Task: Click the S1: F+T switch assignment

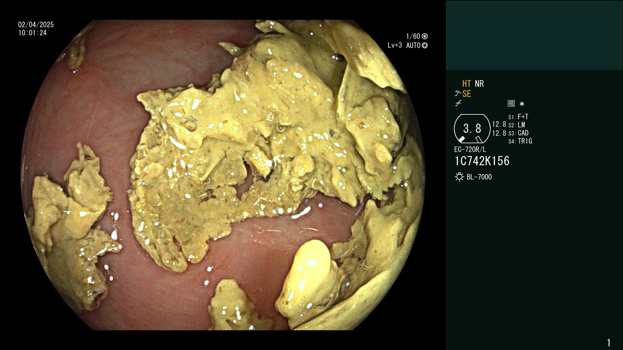Action: (519, 117)
